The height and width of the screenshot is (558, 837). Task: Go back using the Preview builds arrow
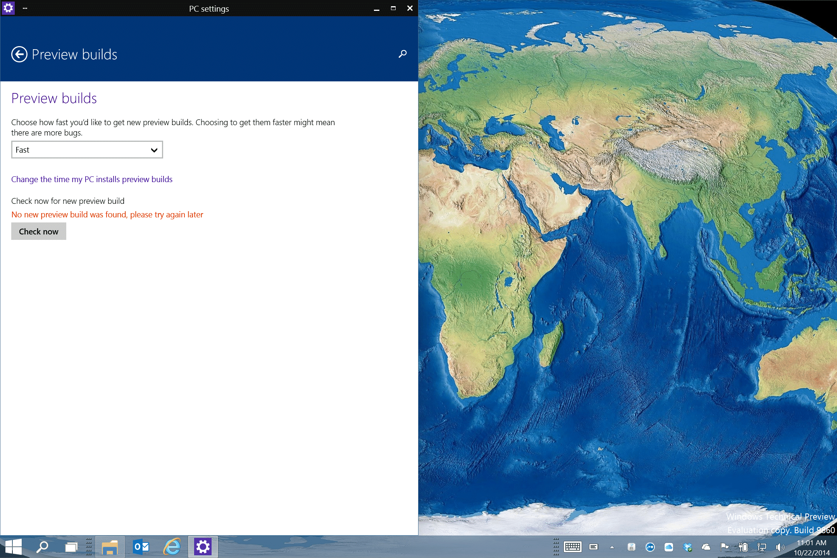click(x=19, y=54)
